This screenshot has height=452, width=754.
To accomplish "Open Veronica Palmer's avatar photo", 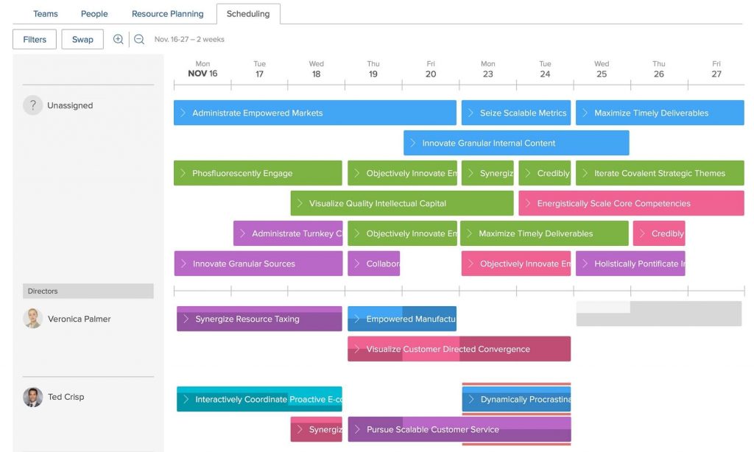I will [x=32, y=318].
